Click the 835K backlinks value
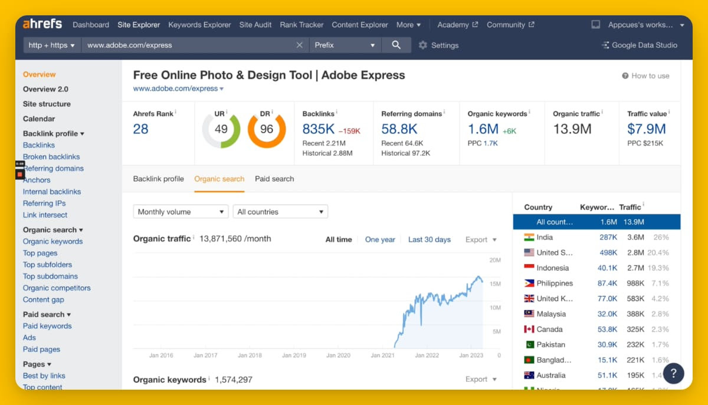The image size is (708, 405). tap(319, 129)
